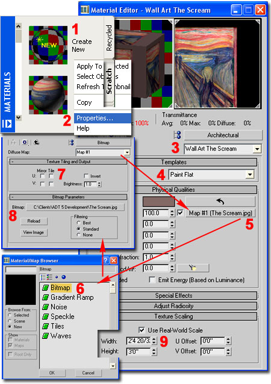Image resolution: width=271 pixels, height=384 pixels.
Task: Click the play arrow on the Materials palette bar
Action: (x=7, y=123)
